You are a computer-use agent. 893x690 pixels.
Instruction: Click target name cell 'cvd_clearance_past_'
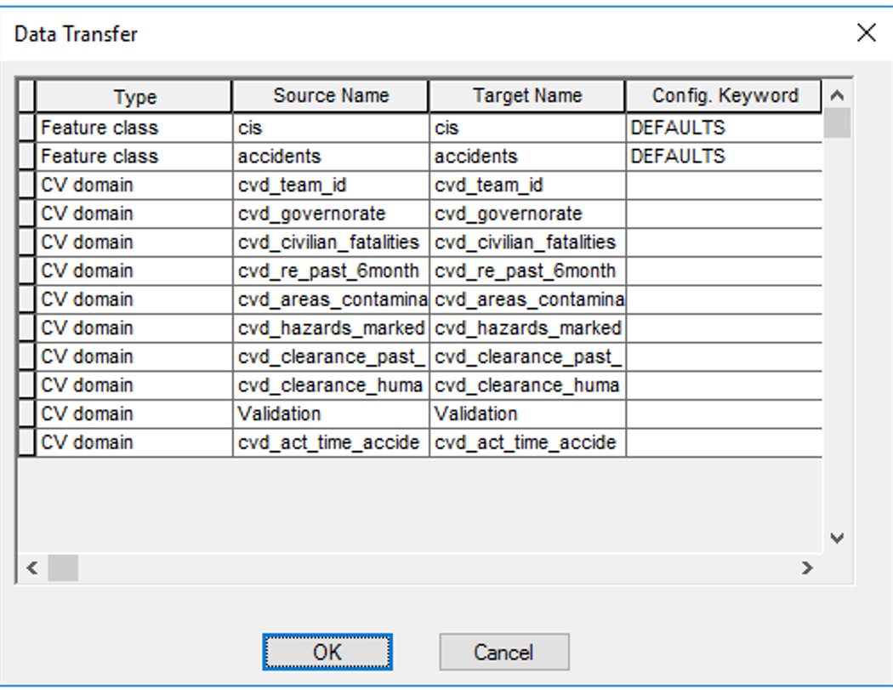(x=527, y=356)
